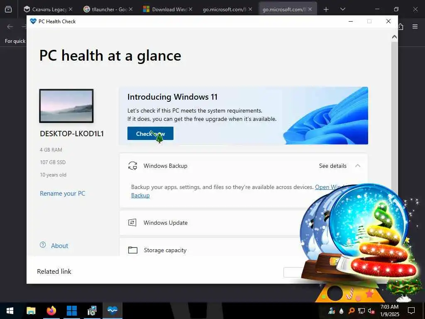Collapse the Windows Backup section chevron

pos(358,166)
